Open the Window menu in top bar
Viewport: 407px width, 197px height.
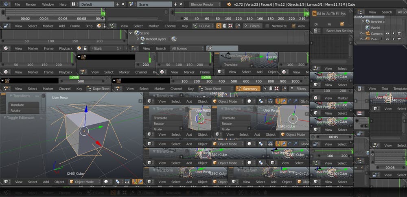(x=48, y=4)
